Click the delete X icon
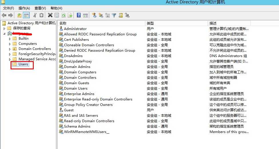The width and height of the screenshot is (279, 149). (x=50, y=15)
